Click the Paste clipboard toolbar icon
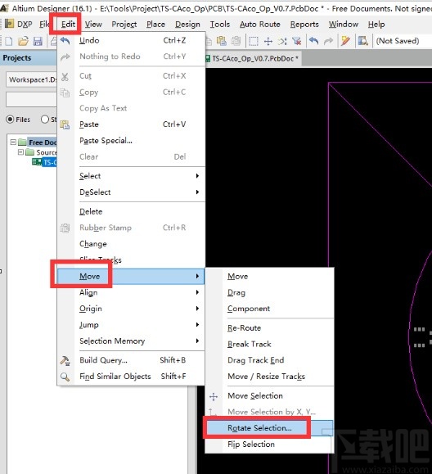 click(222, 41)
